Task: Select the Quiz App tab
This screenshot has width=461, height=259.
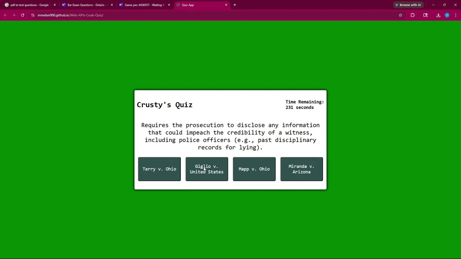Action: pos(202,5)
